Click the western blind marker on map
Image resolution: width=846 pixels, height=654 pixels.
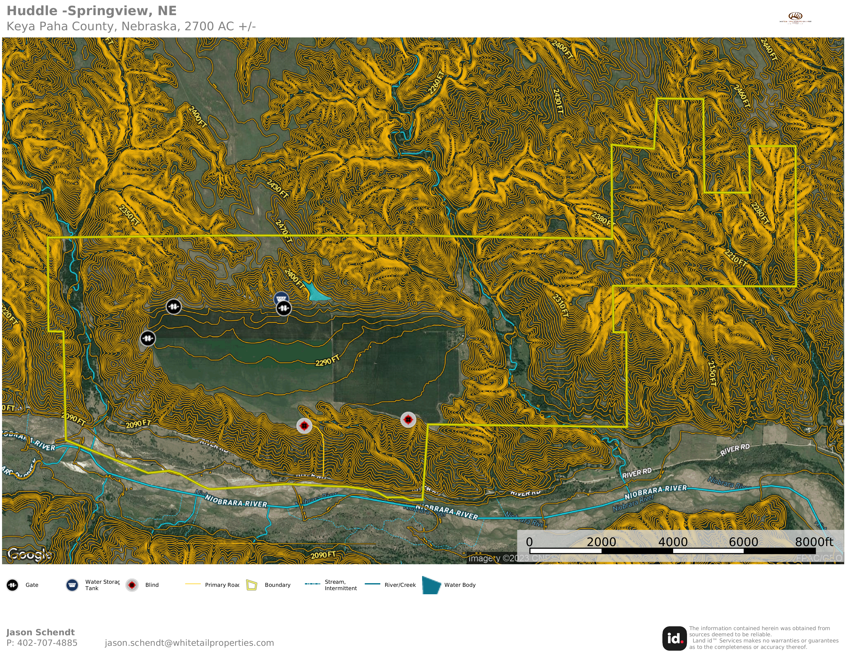304,426
